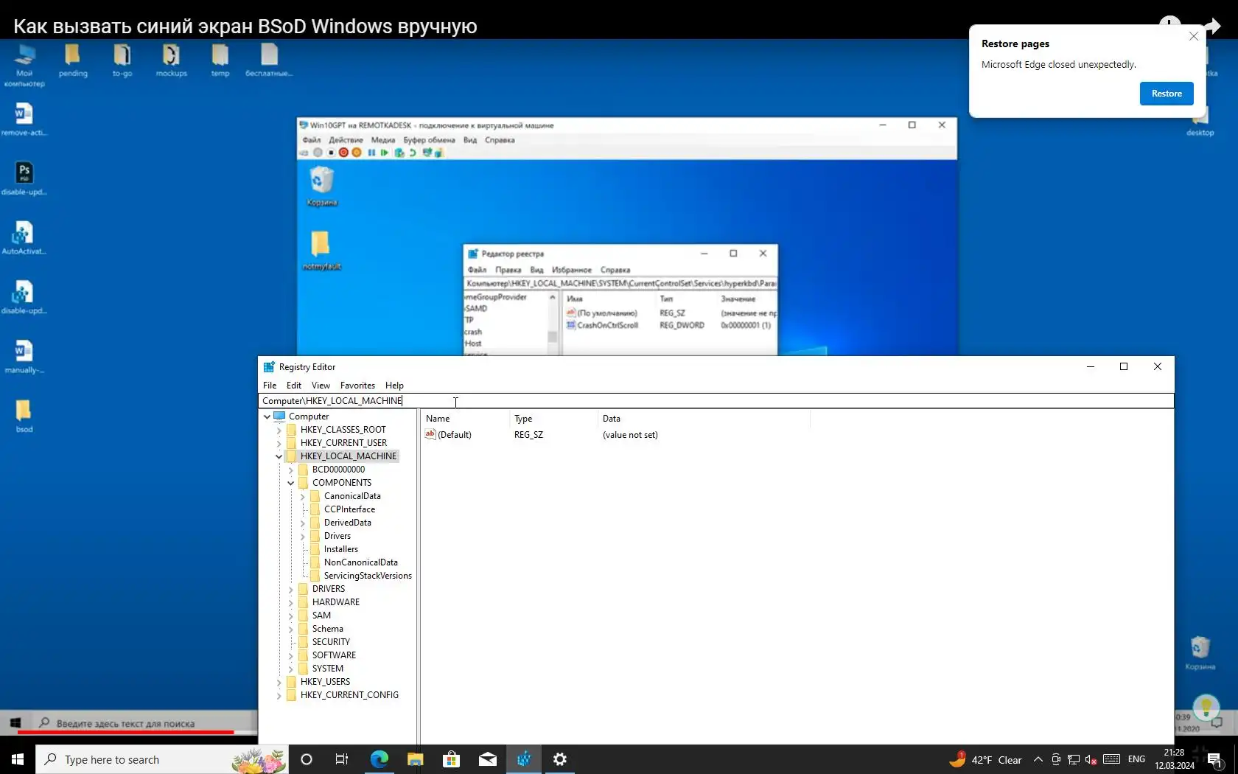Click the blue pause icon in VM toolbar

tap(371, 153)
